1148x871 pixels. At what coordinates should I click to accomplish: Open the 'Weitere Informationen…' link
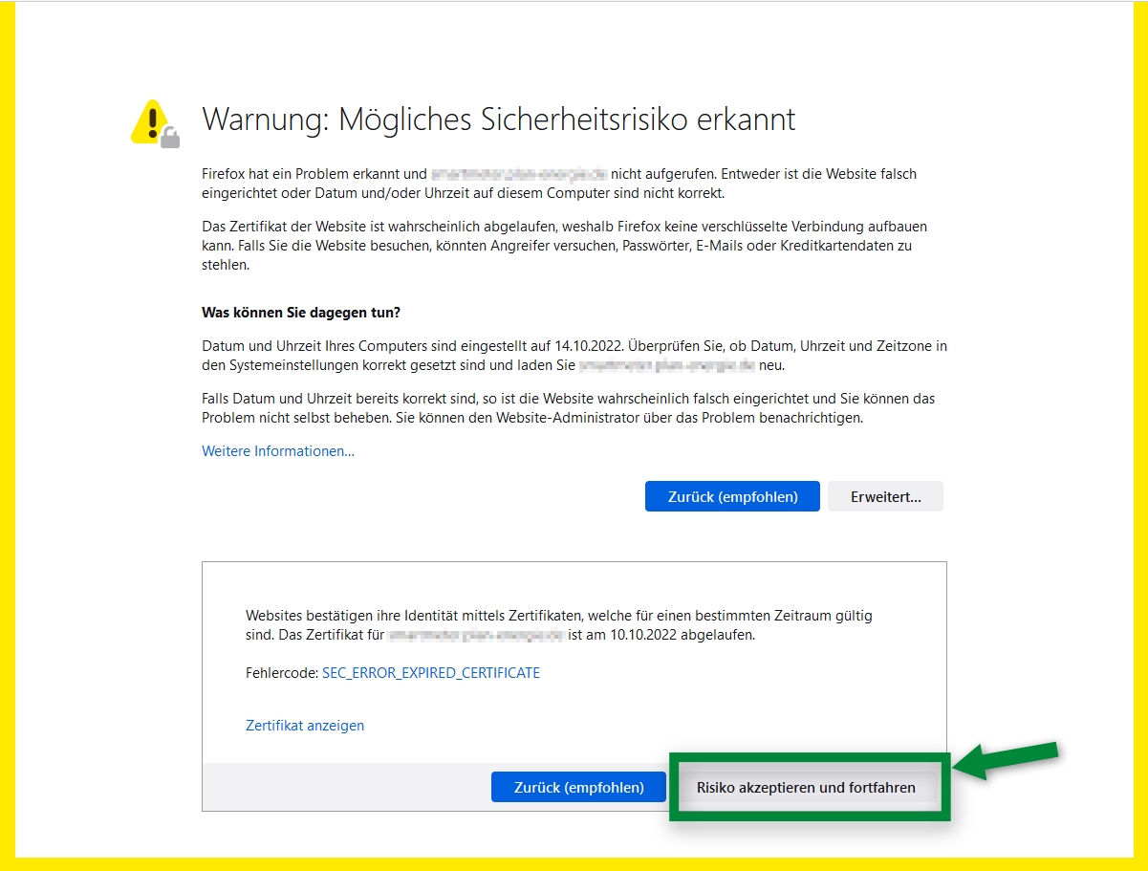point(278,451)
